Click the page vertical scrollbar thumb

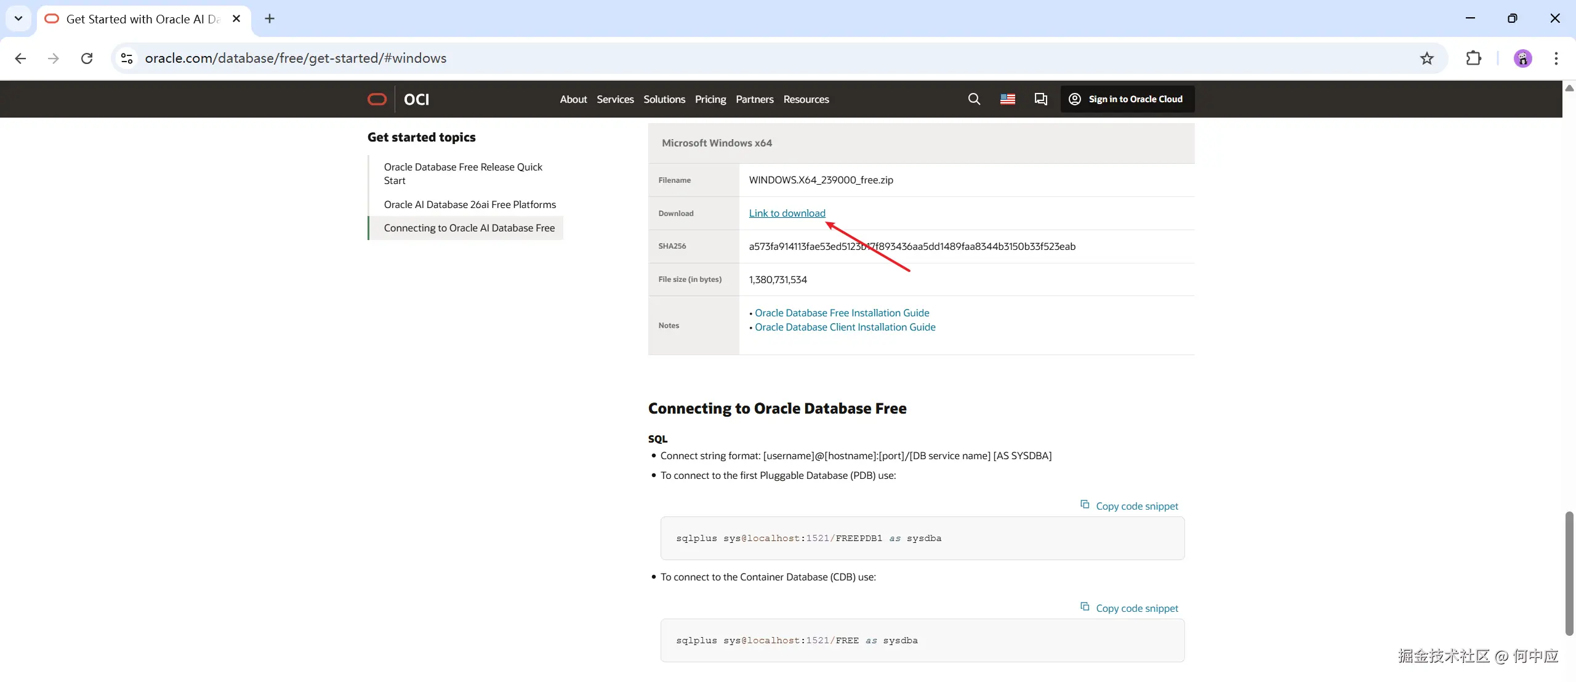1569,572
